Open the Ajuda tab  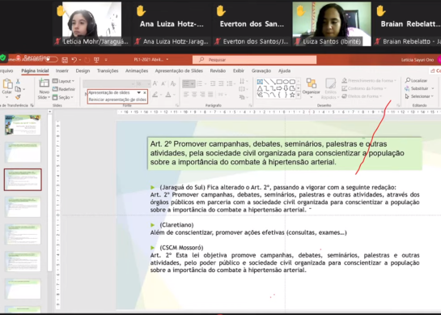click(x=284, y=70)
